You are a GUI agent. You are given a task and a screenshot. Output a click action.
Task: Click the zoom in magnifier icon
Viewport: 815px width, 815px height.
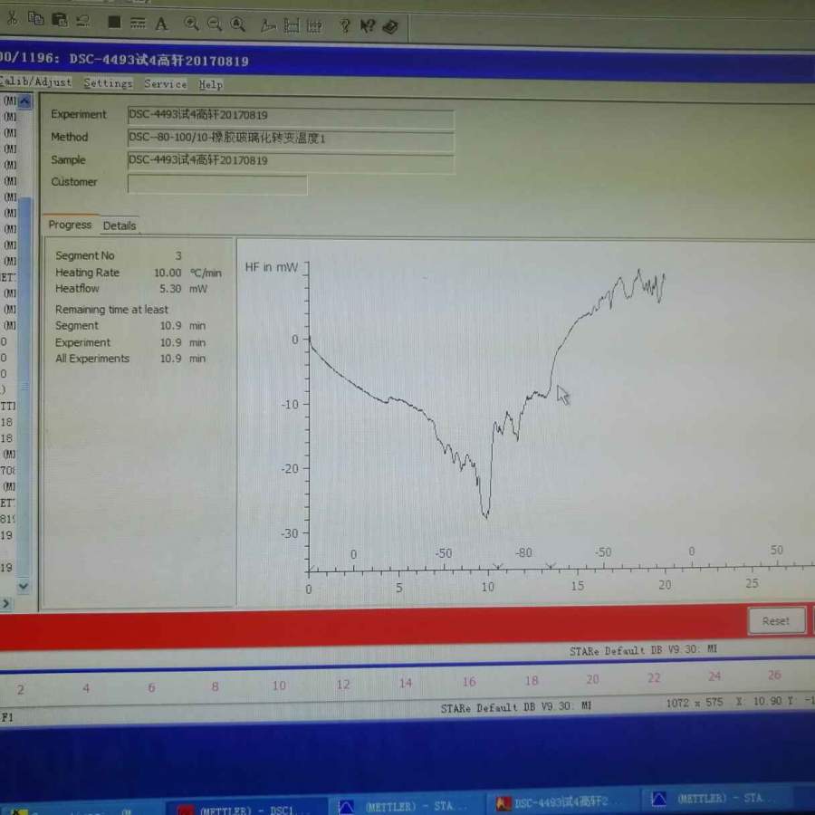(191, 24)
